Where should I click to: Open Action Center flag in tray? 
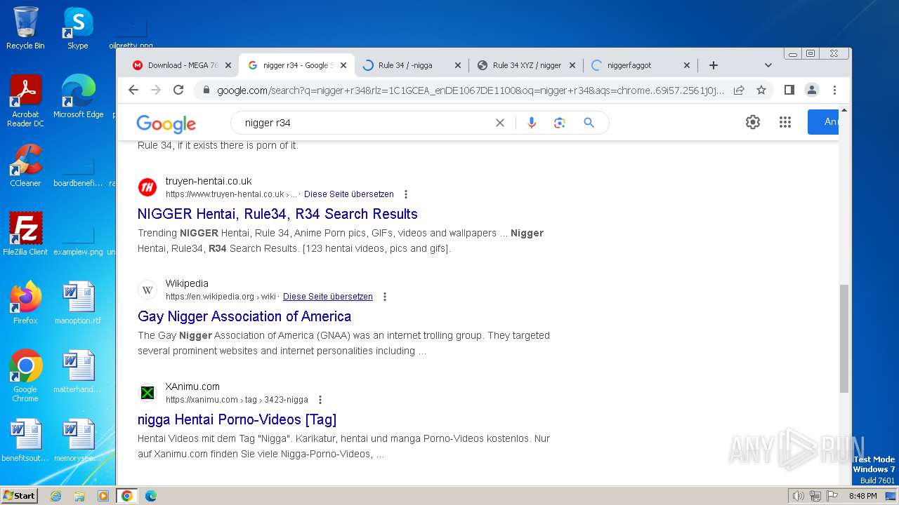pyautogui.click(x=832, y=496)
